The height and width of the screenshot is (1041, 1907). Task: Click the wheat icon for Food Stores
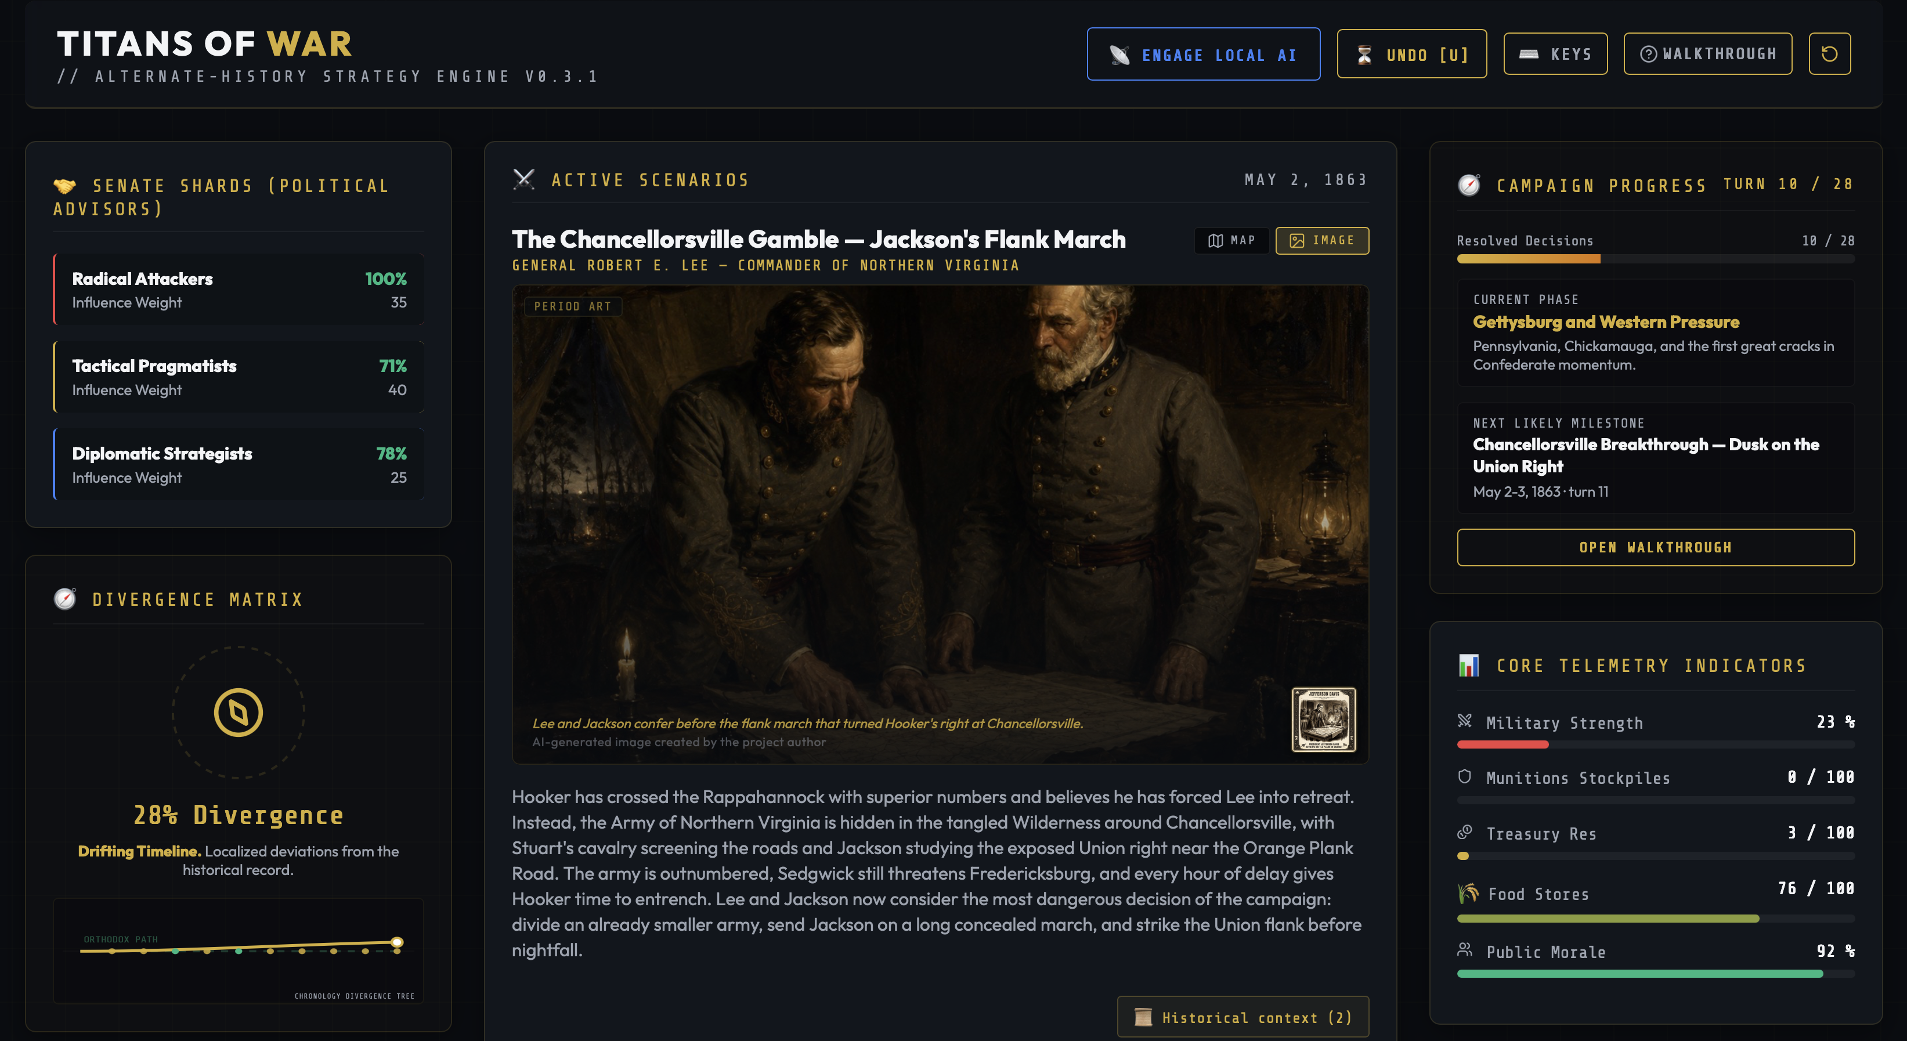tap(1467, 893)
